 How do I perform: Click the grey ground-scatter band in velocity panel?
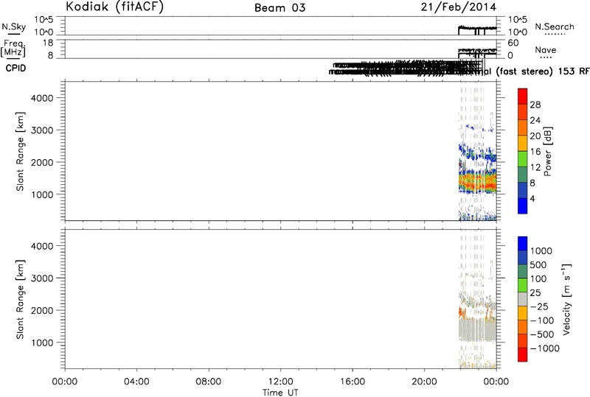(x=477, y=330)
